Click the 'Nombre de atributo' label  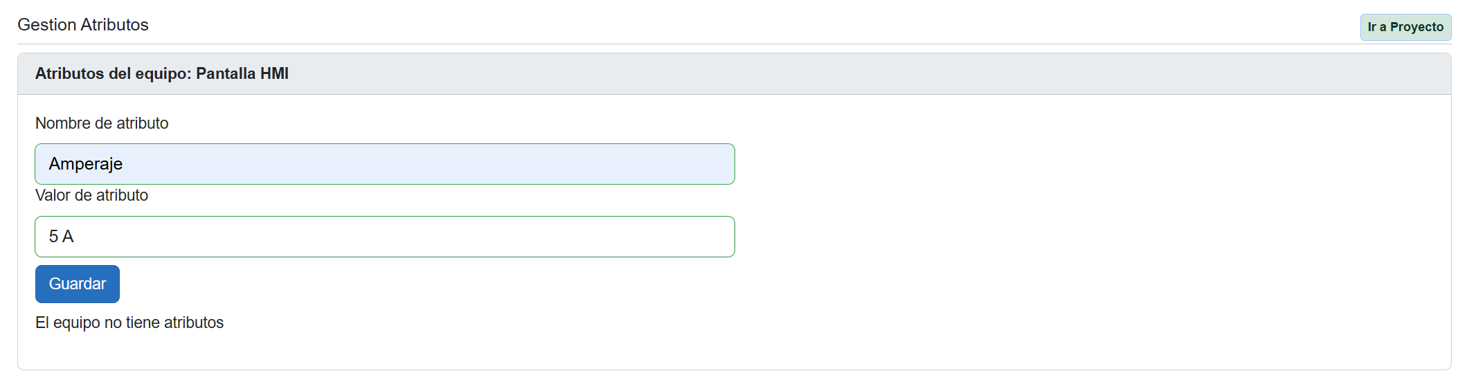point(102,123)
